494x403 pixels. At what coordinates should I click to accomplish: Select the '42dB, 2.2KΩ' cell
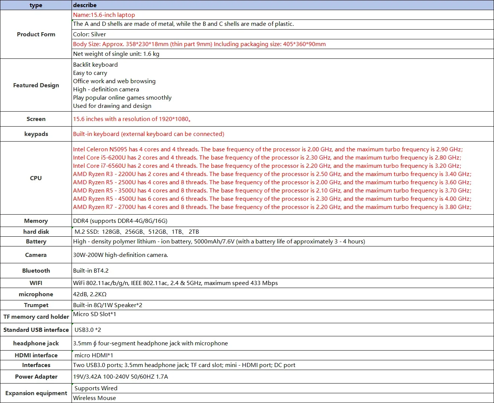point(283,294)
